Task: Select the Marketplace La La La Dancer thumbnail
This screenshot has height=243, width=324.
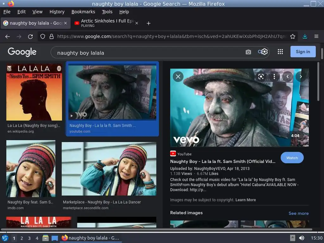Action: tap(109, 169)
